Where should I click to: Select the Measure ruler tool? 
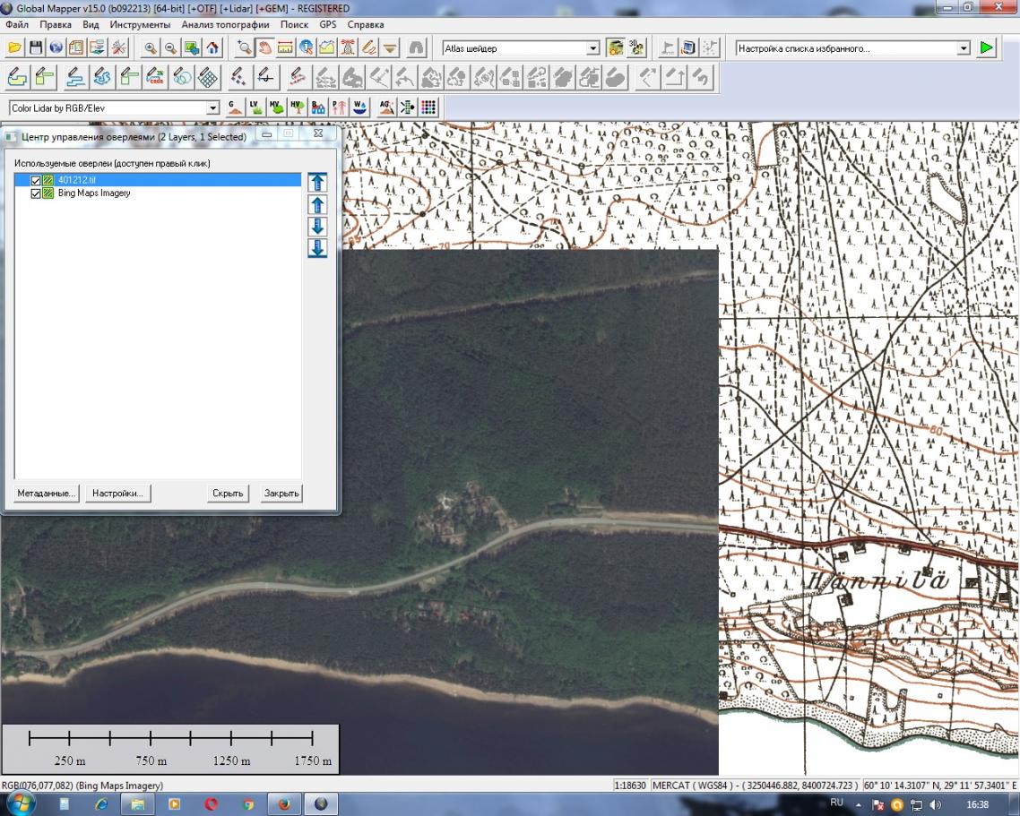tap(285, 48)
